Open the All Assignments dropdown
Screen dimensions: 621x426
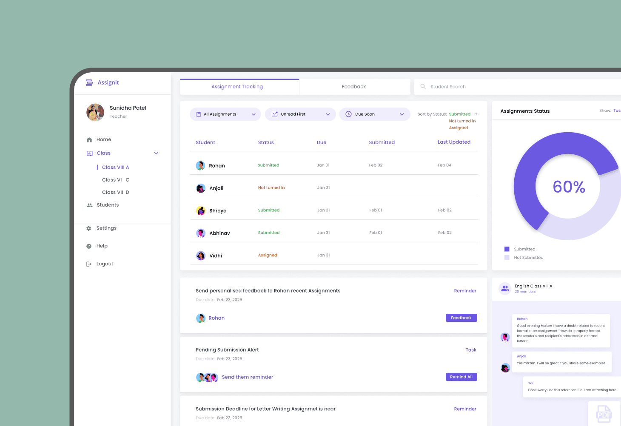pos(225,114)
